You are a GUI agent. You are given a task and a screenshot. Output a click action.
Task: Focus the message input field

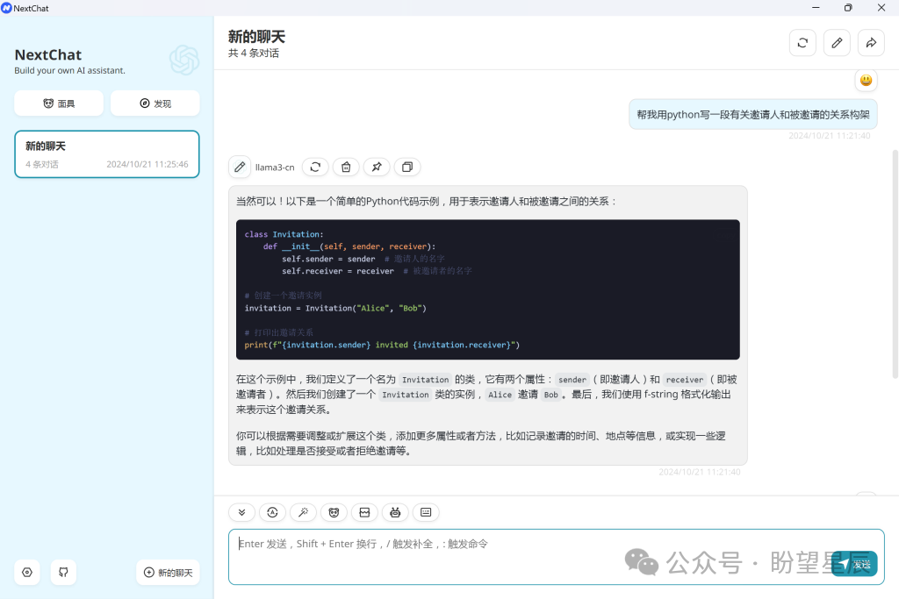pos(556,557)
